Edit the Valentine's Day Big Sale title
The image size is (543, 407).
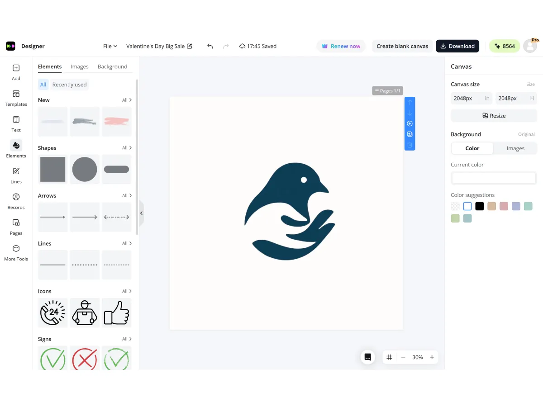click(x=159, y=46)
